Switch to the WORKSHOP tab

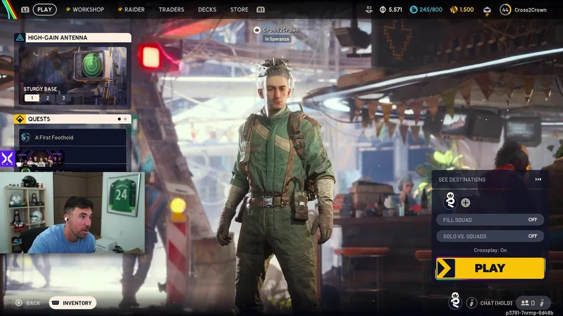tap(88, 10)
